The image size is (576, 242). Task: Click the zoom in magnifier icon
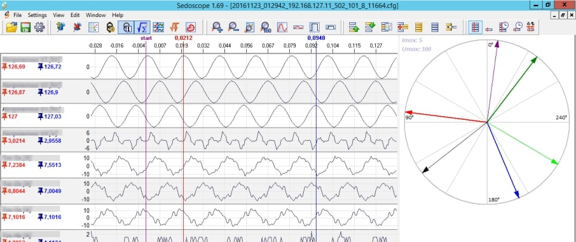click(x=217, y=27)
